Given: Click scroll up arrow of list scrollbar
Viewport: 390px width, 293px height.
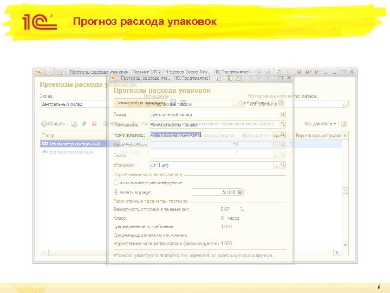Looking at the screenshot, I should (345, 135).
